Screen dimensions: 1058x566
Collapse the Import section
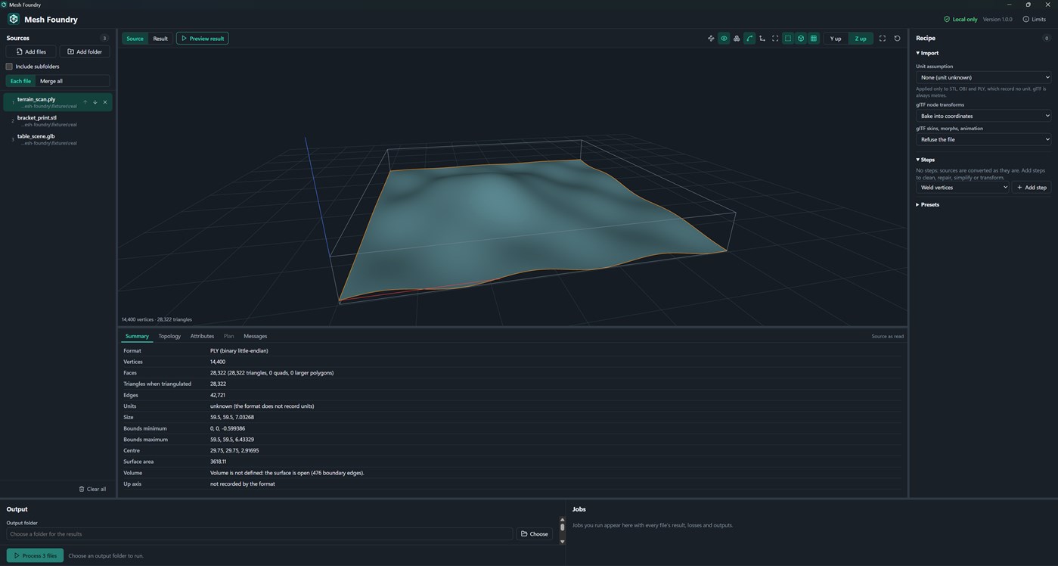pyautogui.click(x=927, y=53)
